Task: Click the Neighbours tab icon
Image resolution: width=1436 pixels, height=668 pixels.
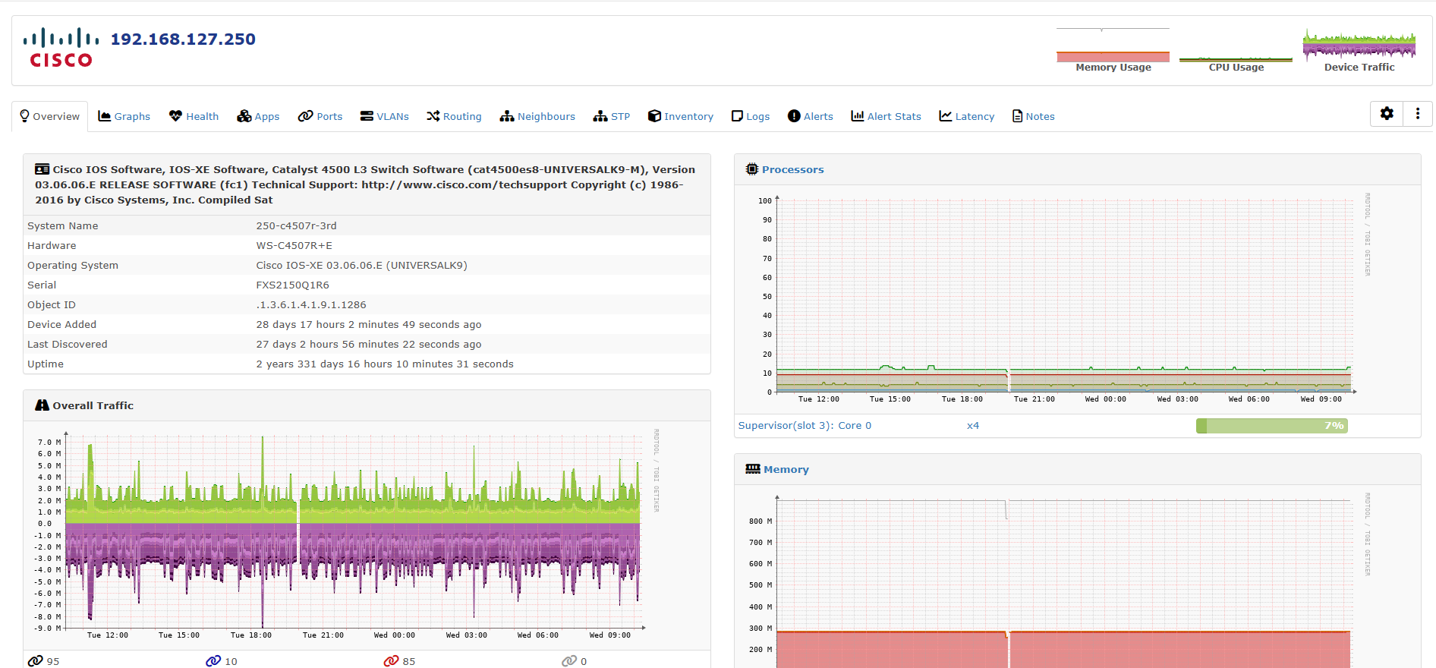Action: [507, 116]
